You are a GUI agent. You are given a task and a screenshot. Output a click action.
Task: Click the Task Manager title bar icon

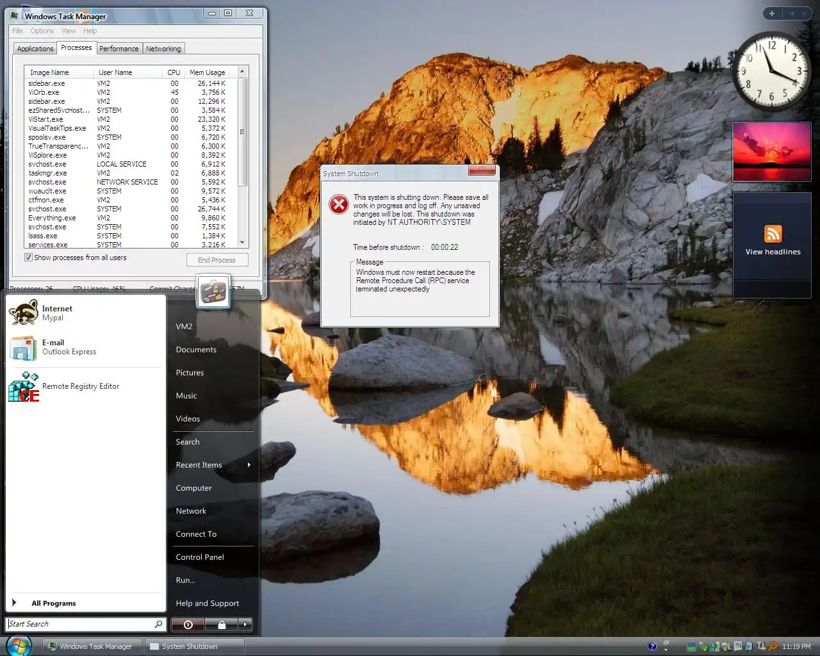[x=15, y=15]
